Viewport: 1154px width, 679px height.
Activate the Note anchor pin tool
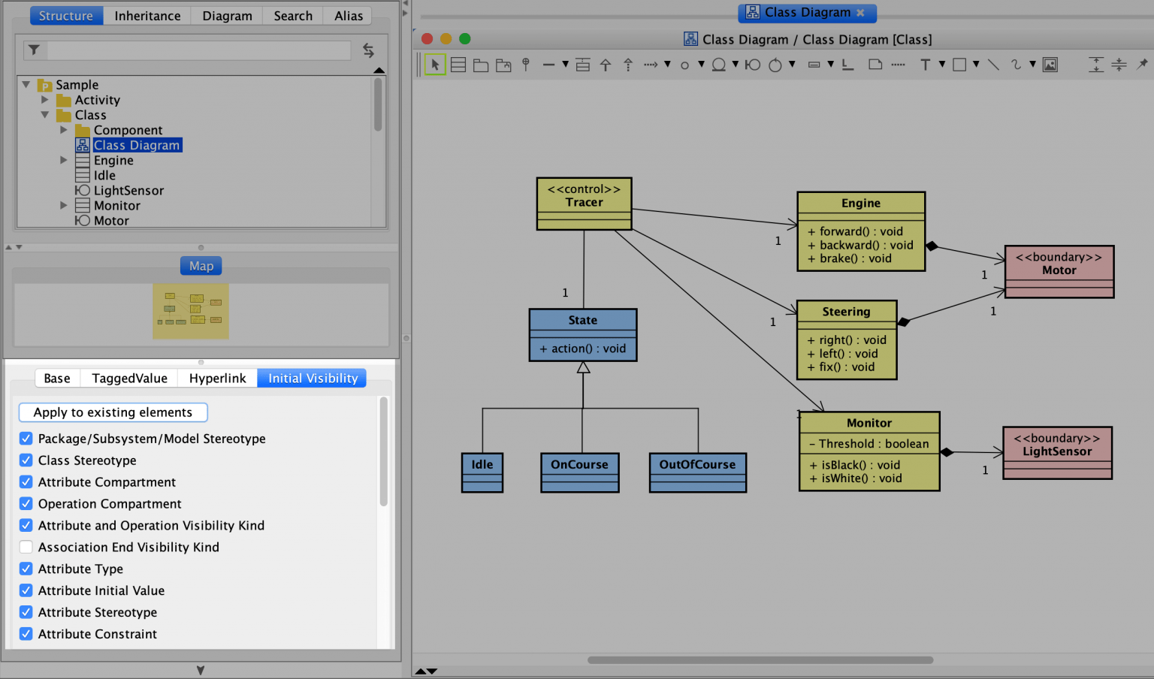pyautogui.click(x=525, y=64)
